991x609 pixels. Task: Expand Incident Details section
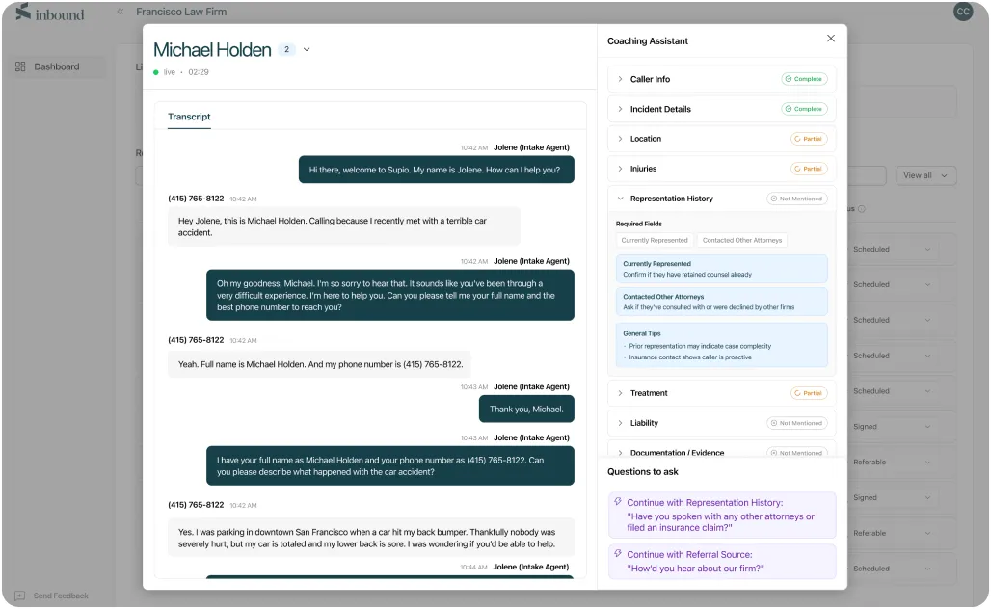620,109
